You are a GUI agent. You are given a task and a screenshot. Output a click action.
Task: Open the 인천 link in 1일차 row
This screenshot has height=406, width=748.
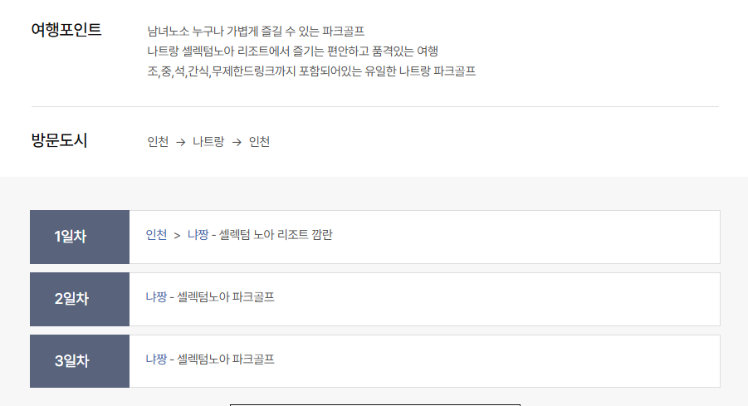click(156, 235)
